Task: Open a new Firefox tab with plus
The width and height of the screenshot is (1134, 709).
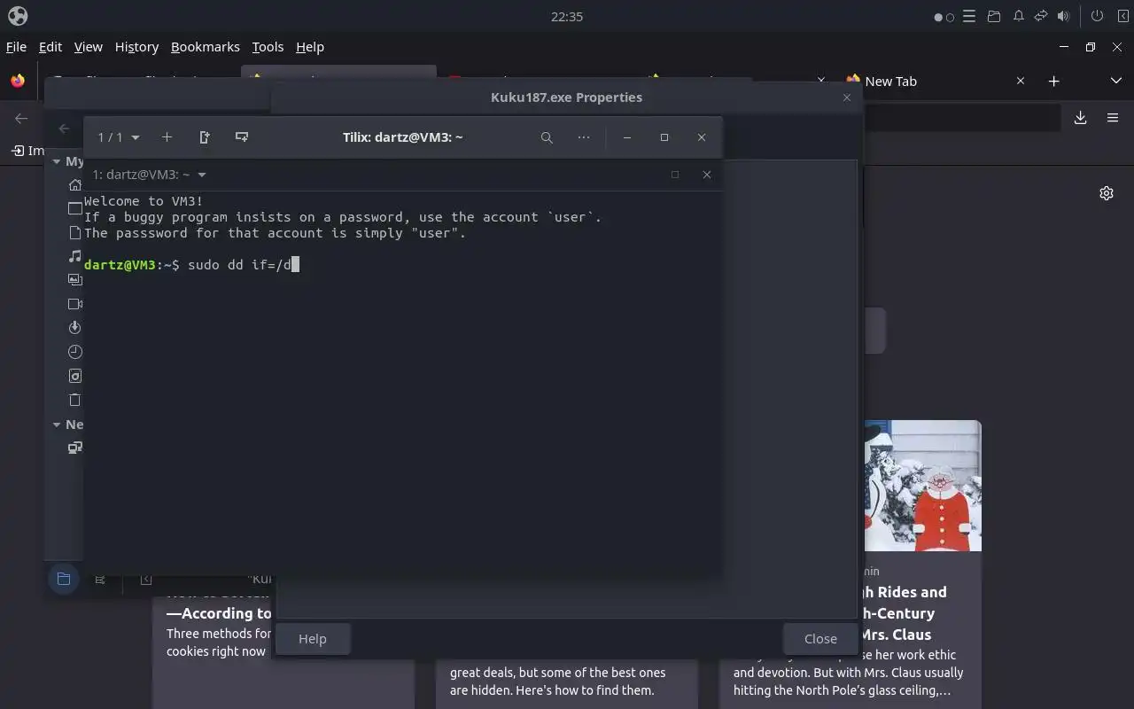Action: [1053, 81]
